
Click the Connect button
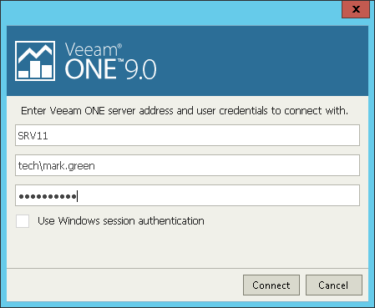click(x=271, y=285)
